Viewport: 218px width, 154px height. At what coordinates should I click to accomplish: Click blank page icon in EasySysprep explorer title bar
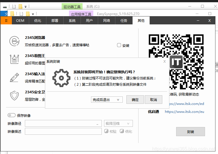tap(21, 14)
